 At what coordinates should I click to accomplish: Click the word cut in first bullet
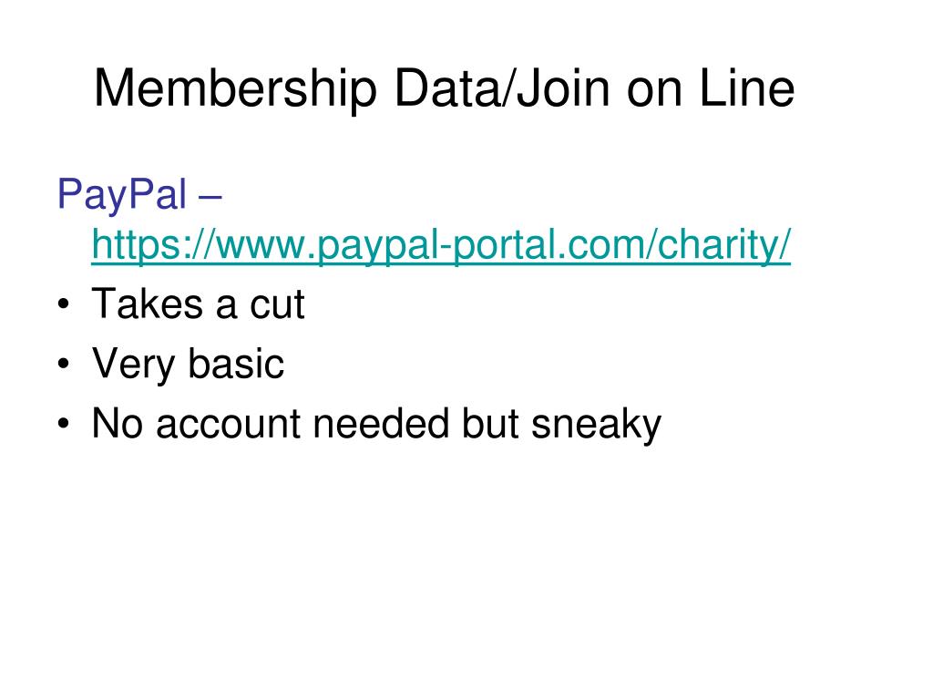pyautogui.click(x=277, y=304)
